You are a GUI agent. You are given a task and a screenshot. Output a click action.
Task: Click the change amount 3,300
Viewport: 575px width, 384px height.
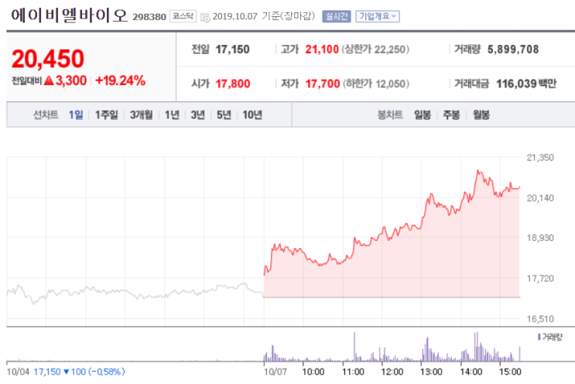click(x=70, y=80)
